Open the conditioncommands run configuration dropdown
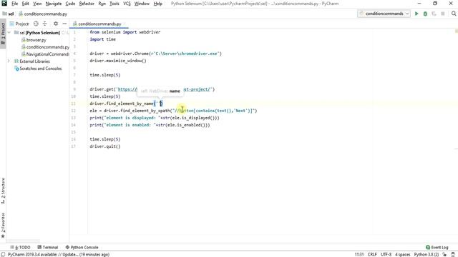Screen dimensions: 458x257 [384, 14]
